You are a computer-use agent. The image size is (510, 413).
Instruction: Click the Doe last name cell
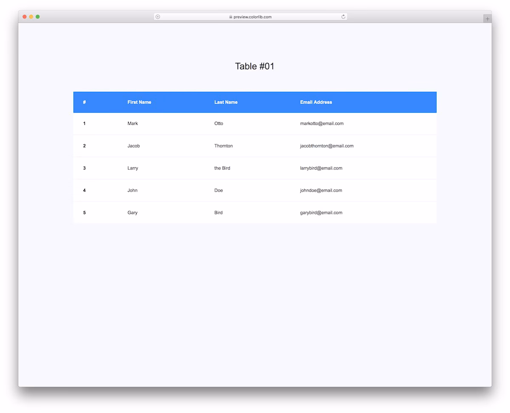(218, 190)
